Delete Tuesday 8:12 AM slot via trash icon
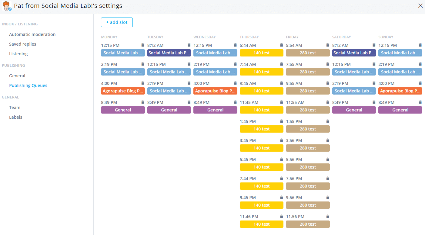425x235 pixels. [x=189, y=45]
